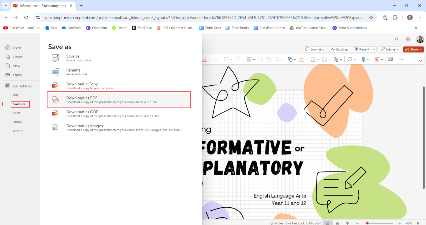The width and height of the screenshot is (426, 225).
Task: Open the Designer panel icon
Action: (x=391, y=59)
